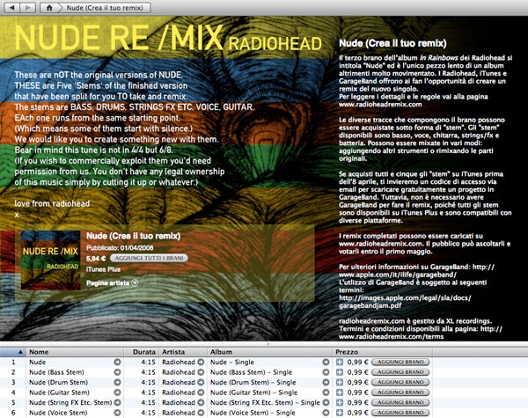Select the track name Nude (String FX Etc. Stem)
The image size is (528, 418).
point(70,402)
